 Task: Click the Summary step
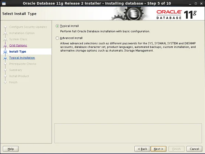point(15,70)
